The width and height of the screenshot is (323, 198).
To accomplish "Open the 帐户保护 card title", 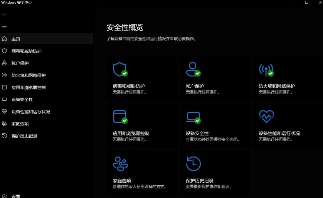I will [195, 86].
